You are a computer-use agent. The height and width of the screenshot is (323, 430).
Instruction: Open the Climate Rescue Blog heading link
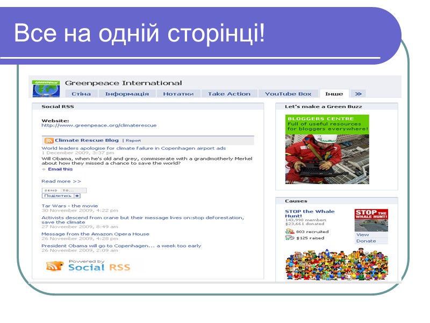tap(87, 140)
